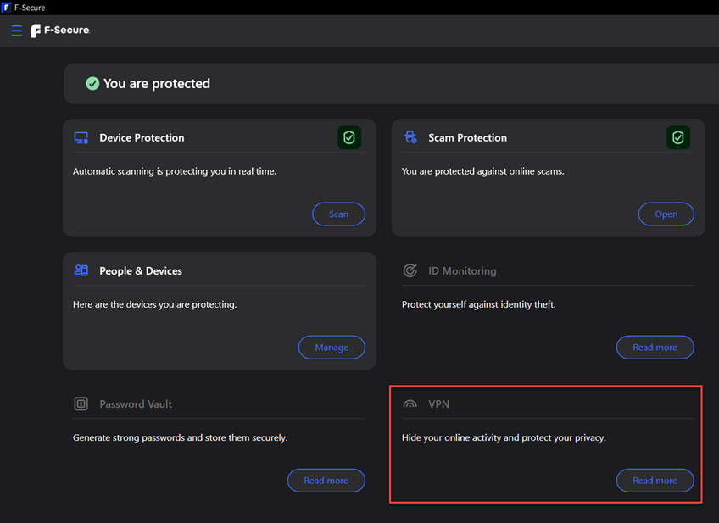Click Device Protection green shield status

click(x=349, y=137)
